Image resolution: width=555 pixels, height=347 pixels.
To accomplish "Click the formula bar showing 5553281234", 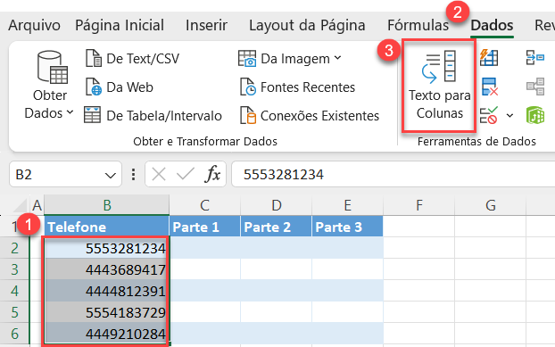I will click(x=393, y=174).
